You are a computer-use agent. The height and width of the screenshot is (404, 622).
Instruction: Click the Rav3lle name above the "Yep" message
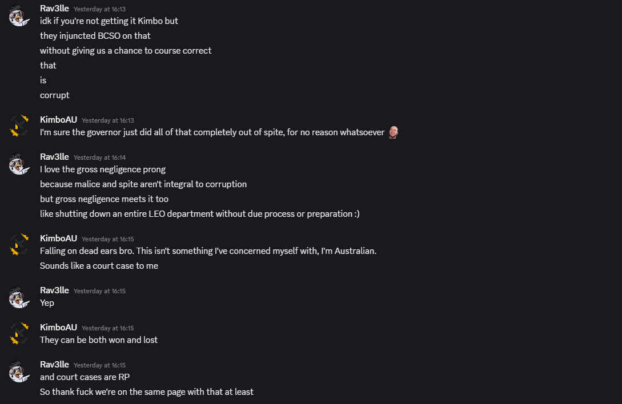point(54,290)
